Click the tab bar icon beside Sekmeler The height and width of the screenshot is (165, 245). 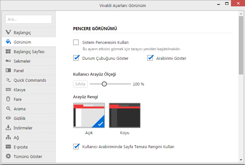[8, 61]
